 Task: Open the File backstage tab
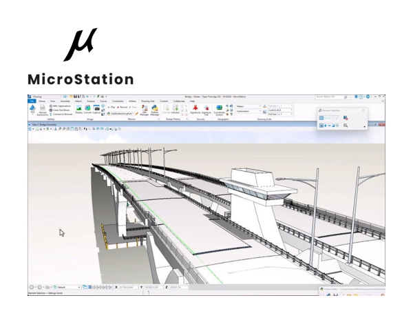coord(32,101)
